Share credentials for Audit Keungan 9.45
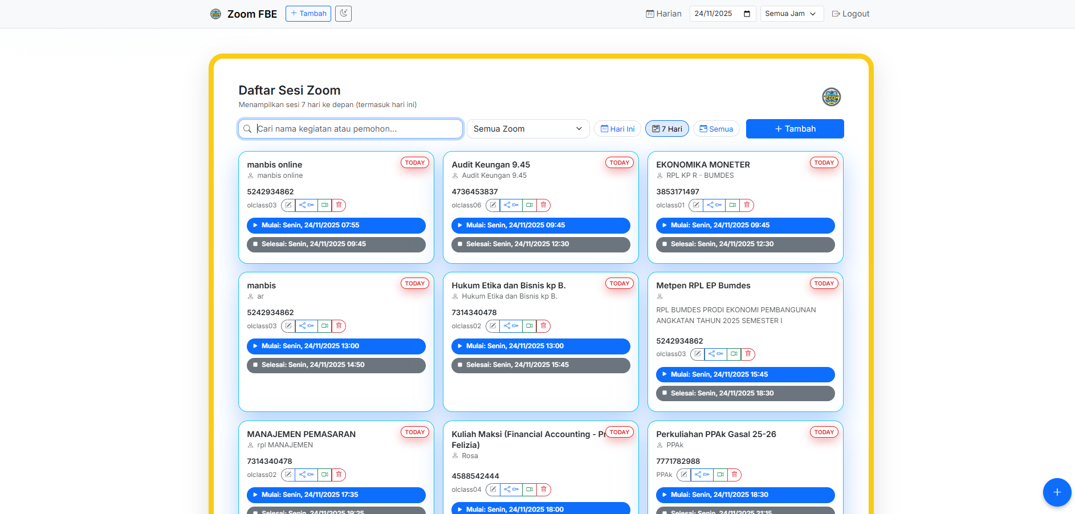1075x514 pixels. 511,205
